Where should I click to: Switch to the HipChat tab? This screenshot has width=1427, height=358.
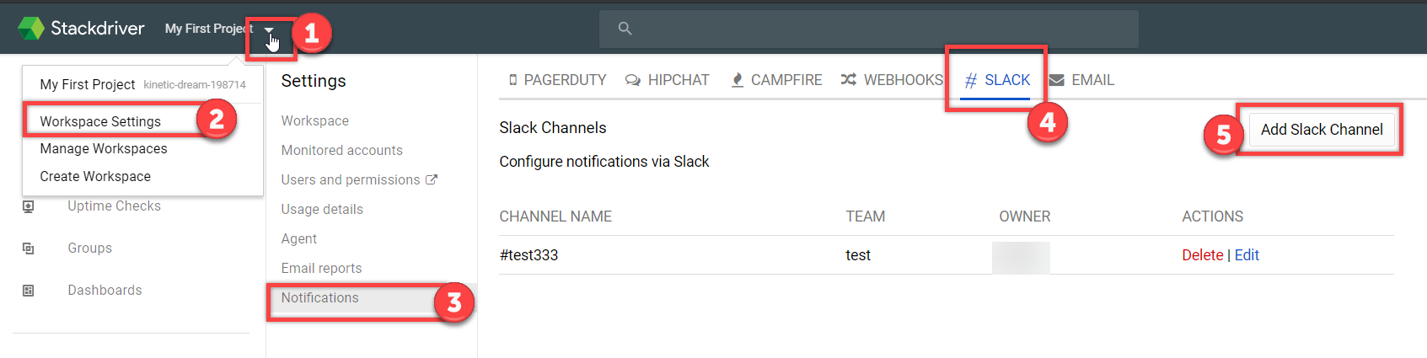click(667, 80)
